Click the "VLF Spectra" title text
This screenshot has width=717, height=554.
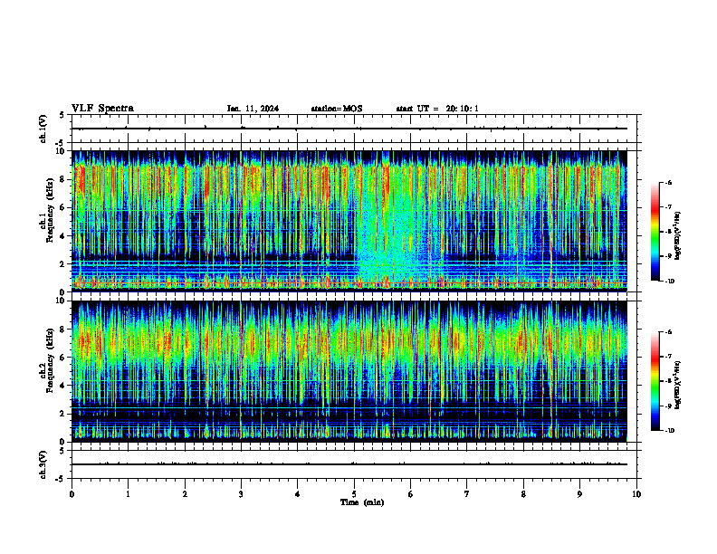(102, 109)
